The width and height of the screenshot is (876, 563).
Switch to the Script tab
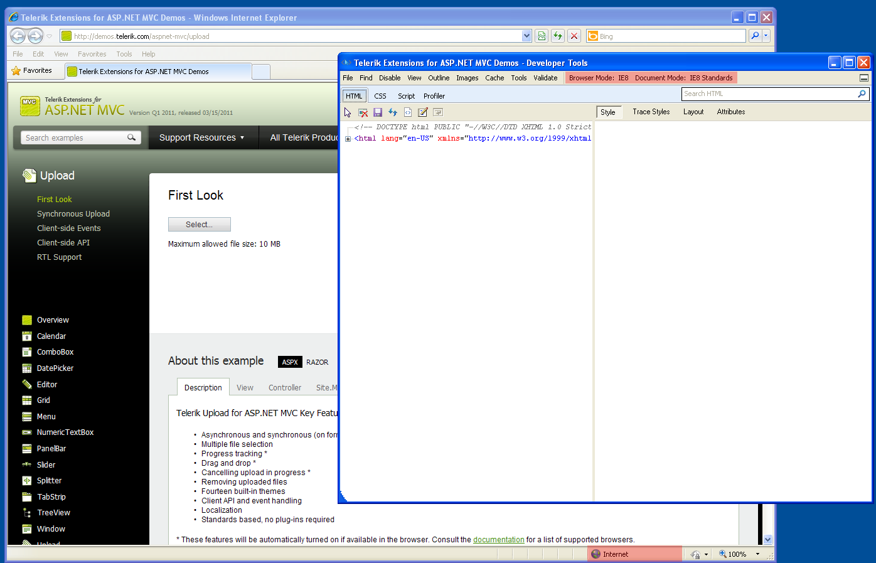click(406, 96)
